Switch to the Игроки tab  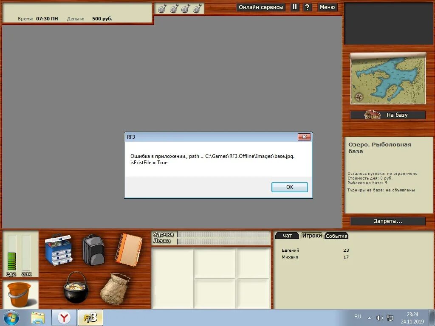312,236
